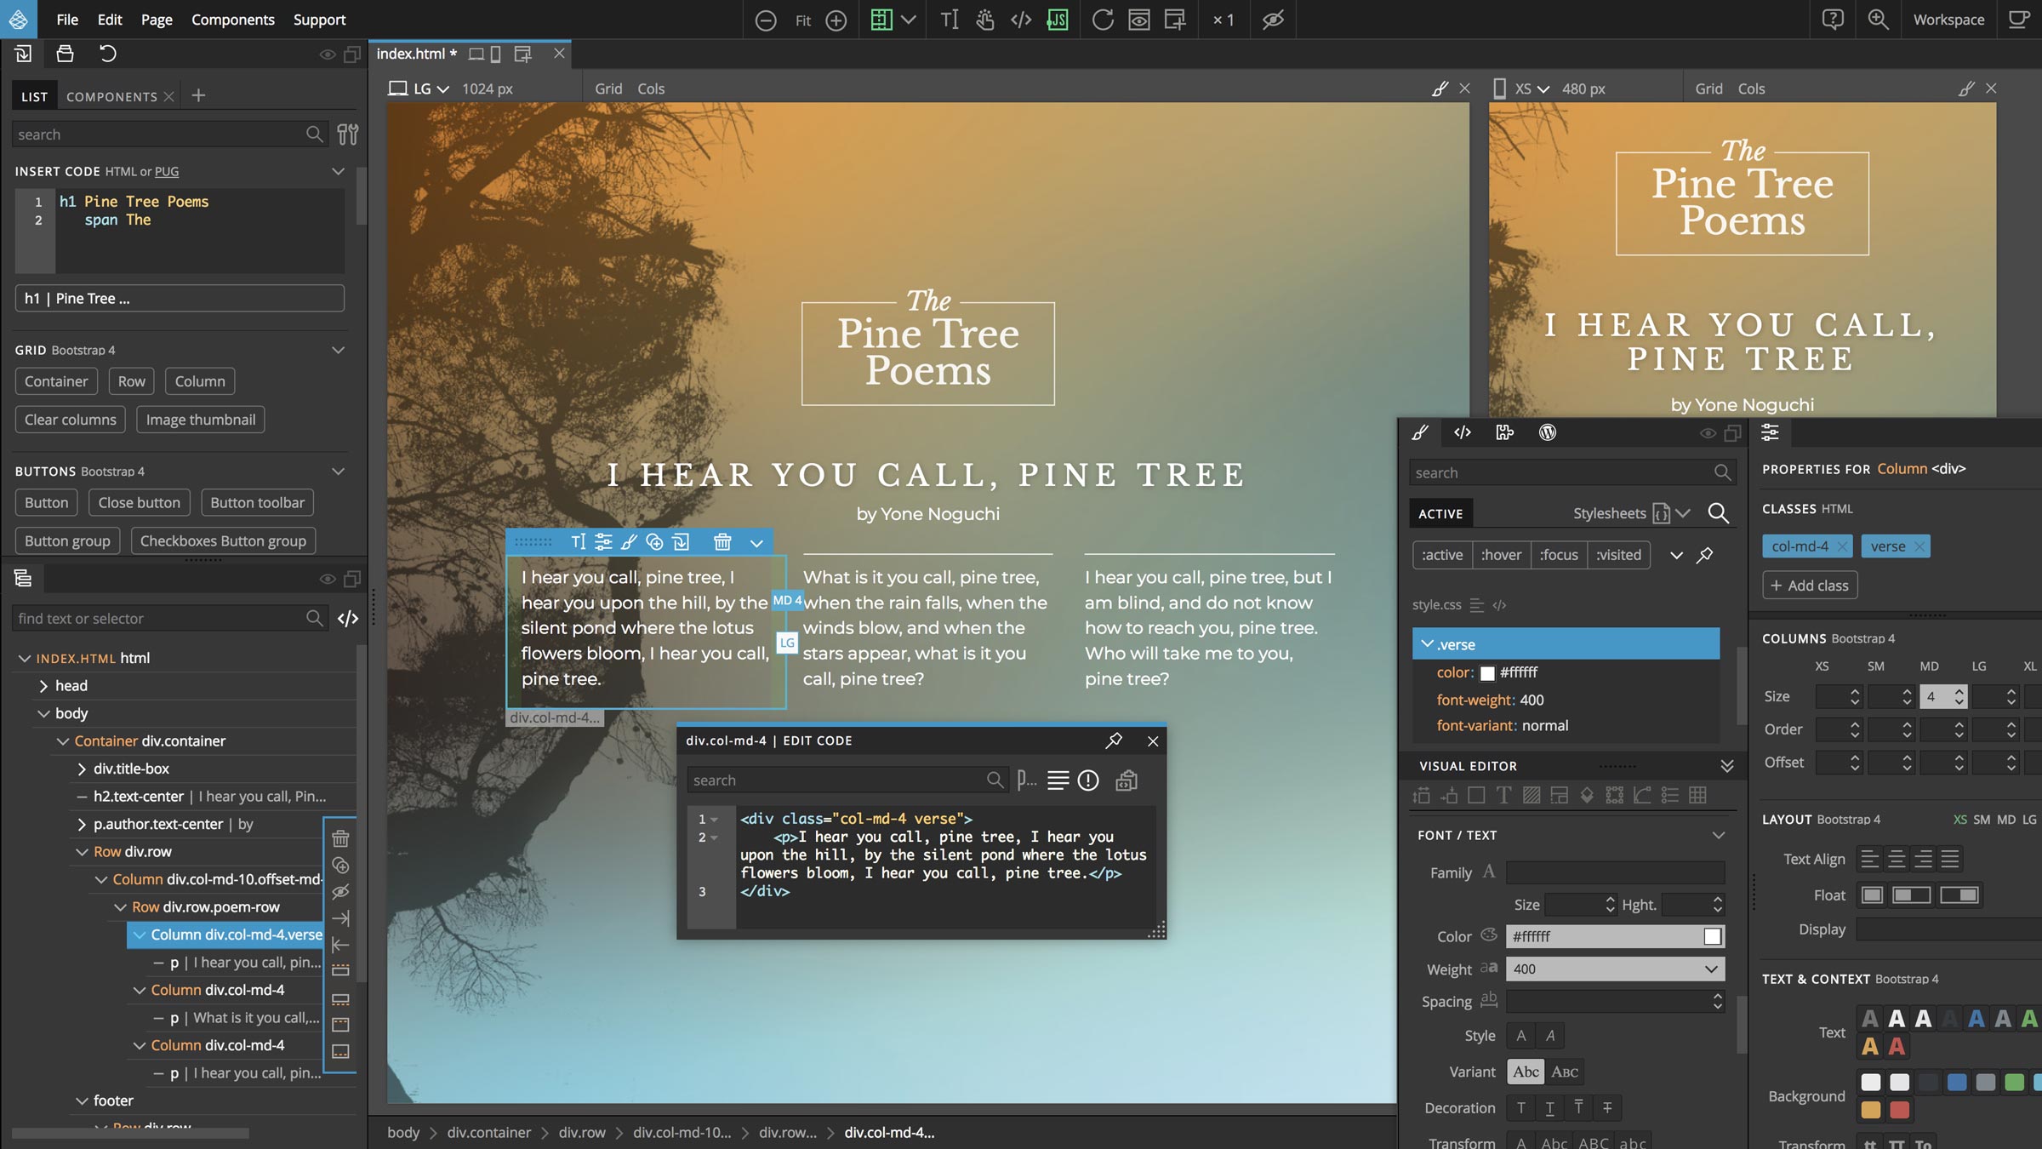Screen dimensions: 2042x1149
Task: Click the pin/lock icon in edit code panel
Action: pyautogui.click(x=1116, y=740)
